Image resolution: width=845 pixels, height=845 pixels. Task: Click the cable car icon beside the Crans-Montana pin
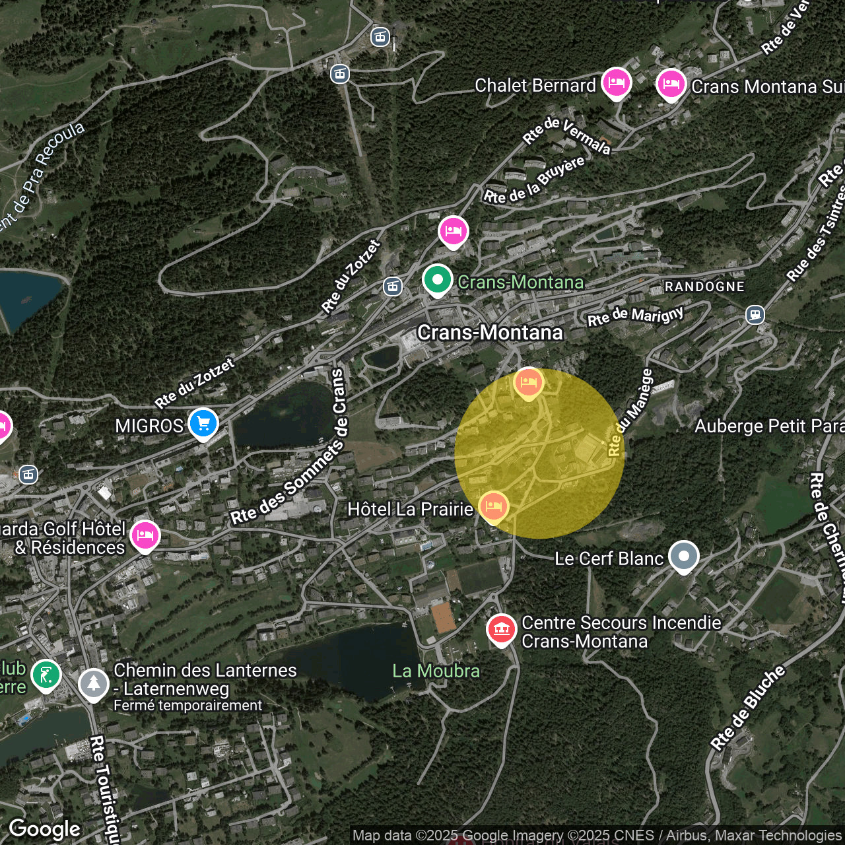pos(393,287)
